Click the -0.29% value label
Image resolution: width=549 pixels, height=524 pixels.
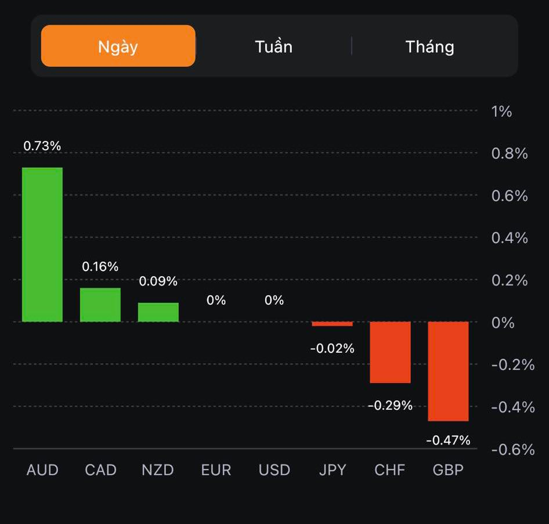click(390, 406)
